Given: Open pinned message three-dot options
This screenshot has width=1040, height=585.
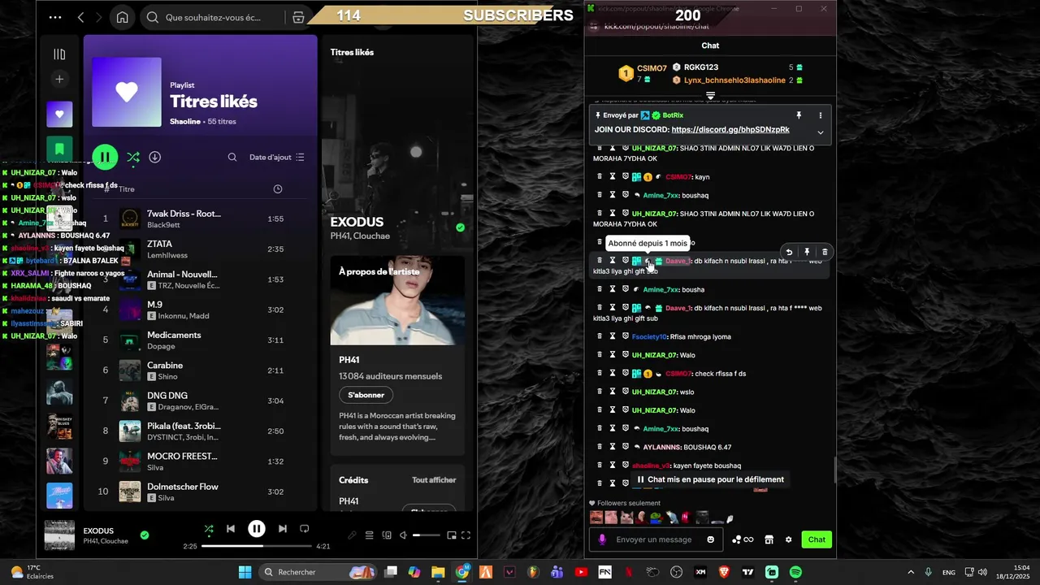Looking at the screenshot, I should [820, 115].
